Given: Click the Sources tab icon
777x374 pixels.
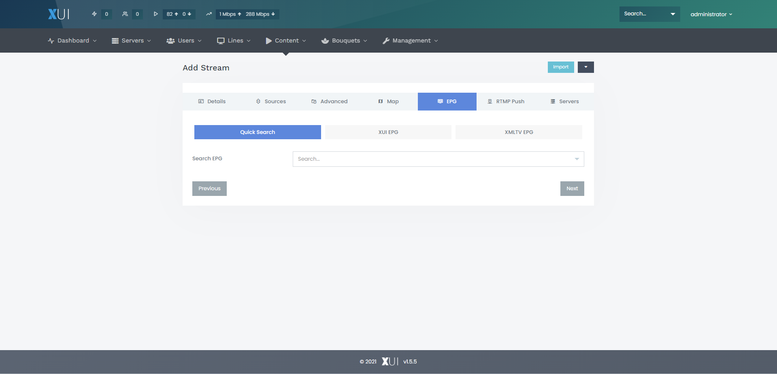Looking at the screenshot, I should click(x=258, y=101).
